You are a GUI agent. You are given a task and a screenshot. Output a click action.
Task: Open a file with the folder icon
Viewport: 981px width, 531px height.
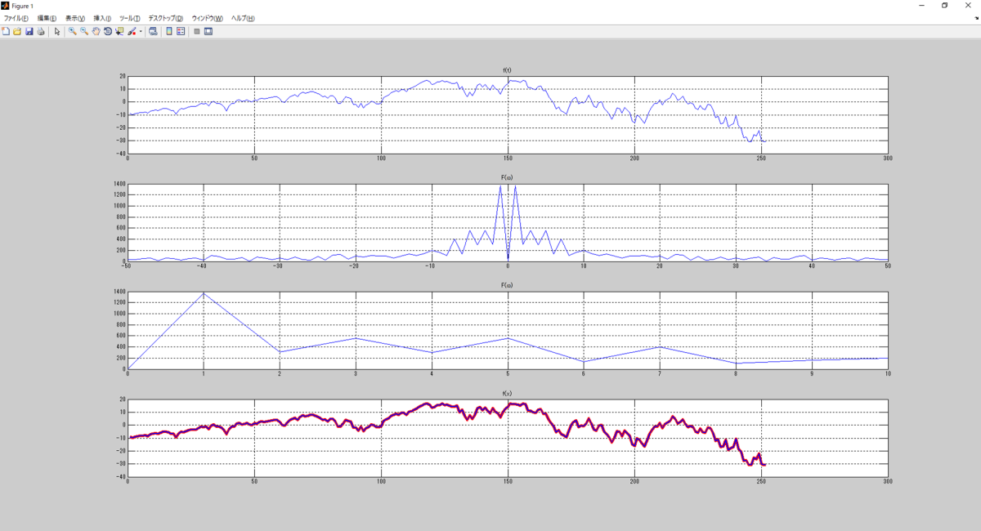pyautogui.click(x=17, y=31)
